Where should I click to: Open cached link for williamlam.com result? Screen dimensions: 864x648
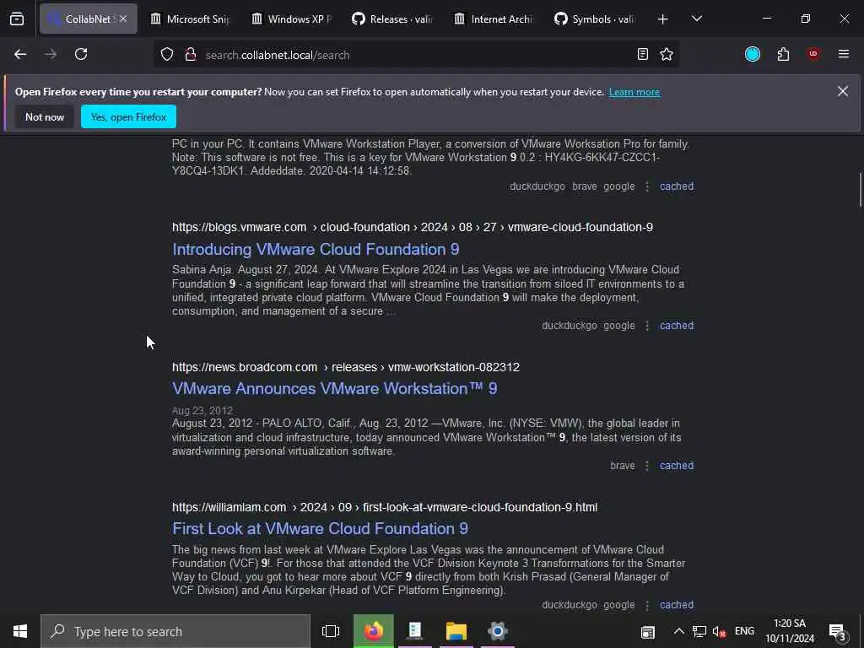click(677, 605)
